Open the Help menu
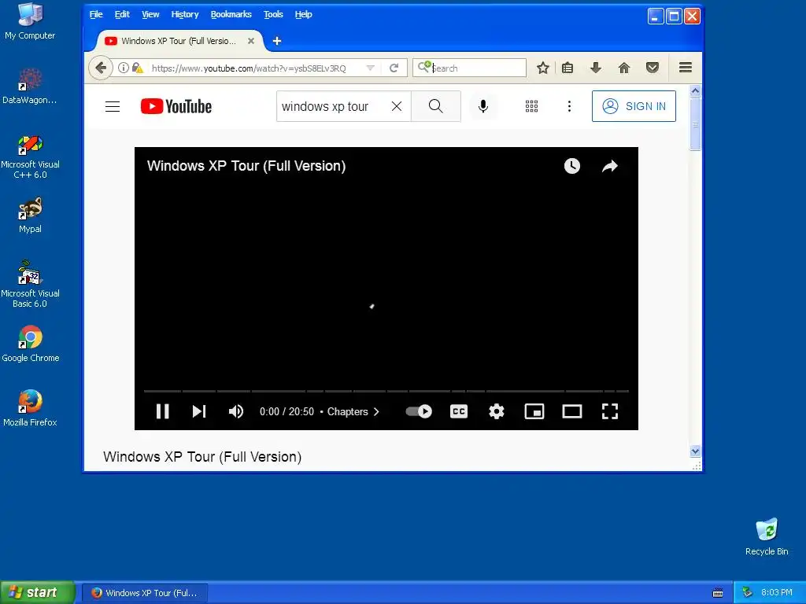 (x=304, y=14)
